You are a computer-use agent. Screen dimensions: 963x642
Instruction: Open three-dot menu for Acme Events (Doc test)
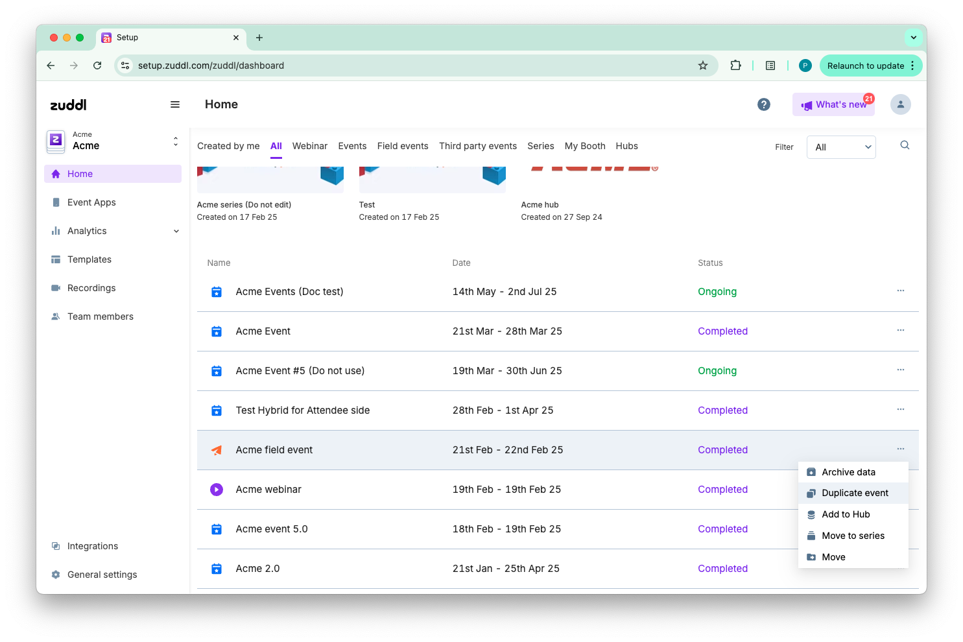pyautogui.click(x=900, y=291)
